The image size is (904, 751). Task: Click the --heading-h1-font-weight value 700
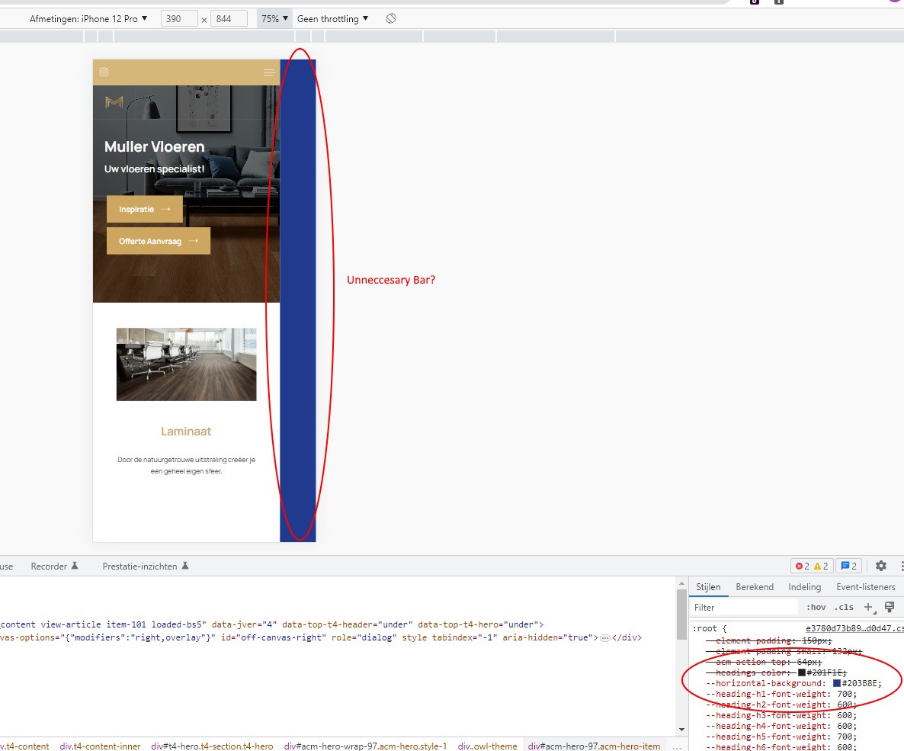click(x=844, y=694)
